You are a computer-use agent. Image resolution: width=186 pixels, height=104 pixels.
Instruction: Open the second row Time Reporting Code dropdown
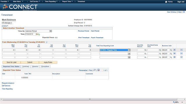pos(129,54)
